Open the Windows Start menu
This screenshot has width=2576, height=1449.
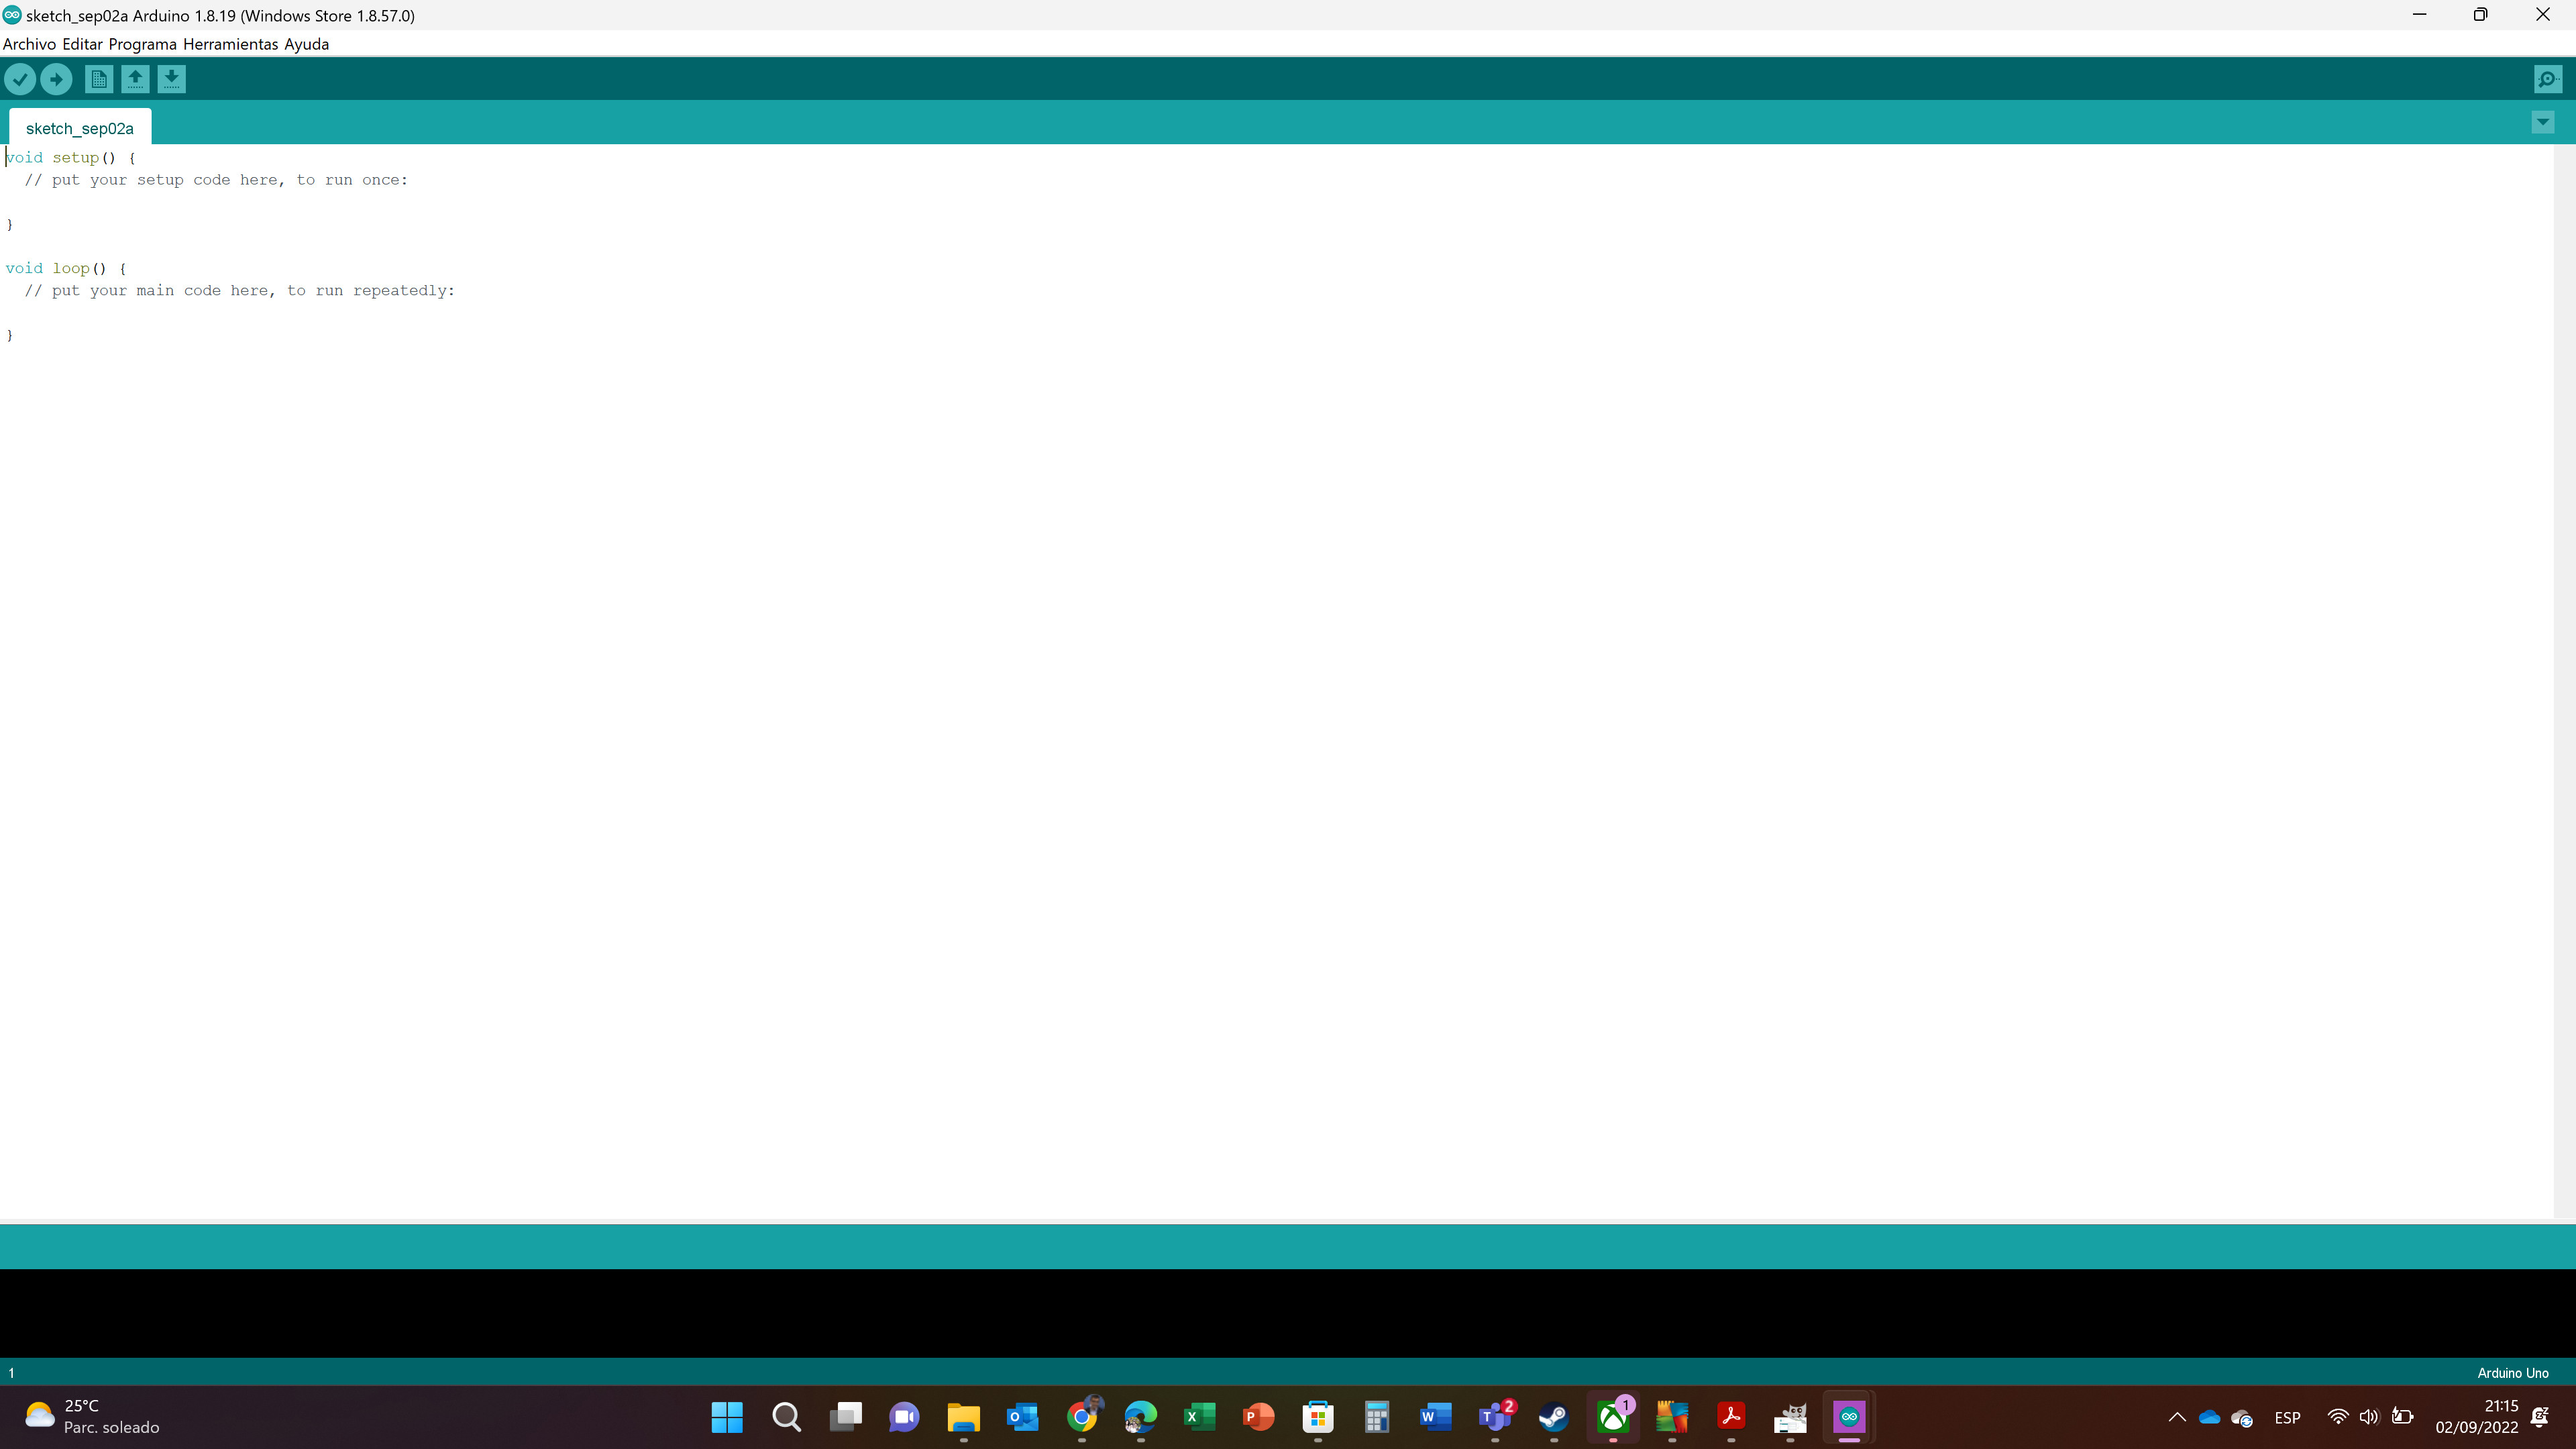coord(727,1417)
